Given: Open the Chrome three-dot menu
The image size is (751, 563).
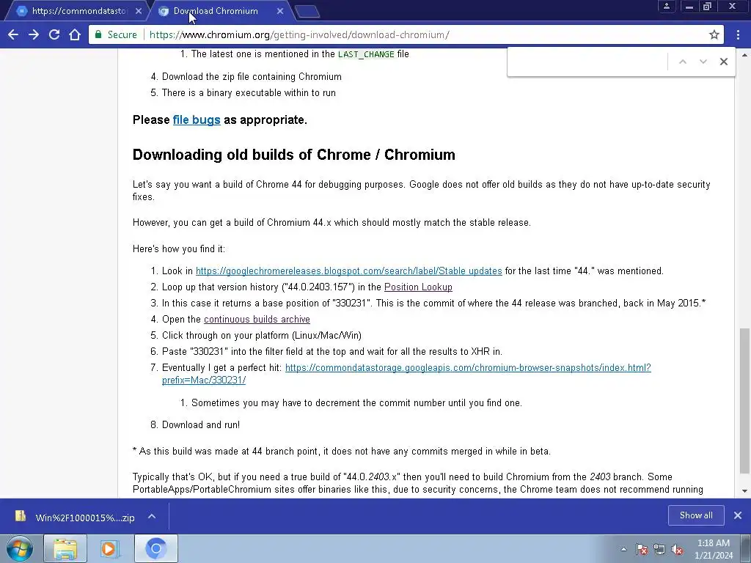Looking at the screenshot, I should 738,34.
